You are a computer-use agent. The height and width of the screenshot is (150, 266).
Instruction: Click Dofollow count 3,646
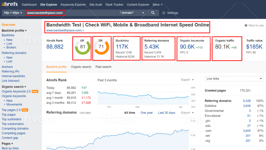click(247, 106)
